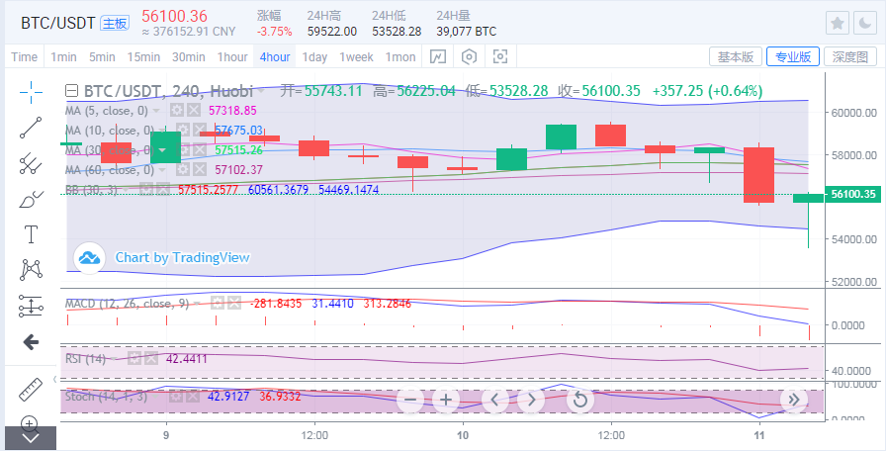Screen dimensions: 886x451
Task: Remove the MA (5, close, 0) indicator
Action: point(194,111)
